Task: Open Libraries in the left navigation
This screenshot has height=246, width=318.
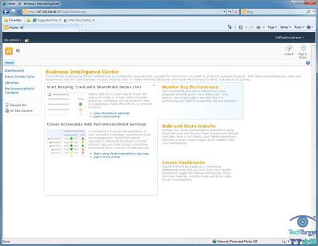Action: (11, 83)
